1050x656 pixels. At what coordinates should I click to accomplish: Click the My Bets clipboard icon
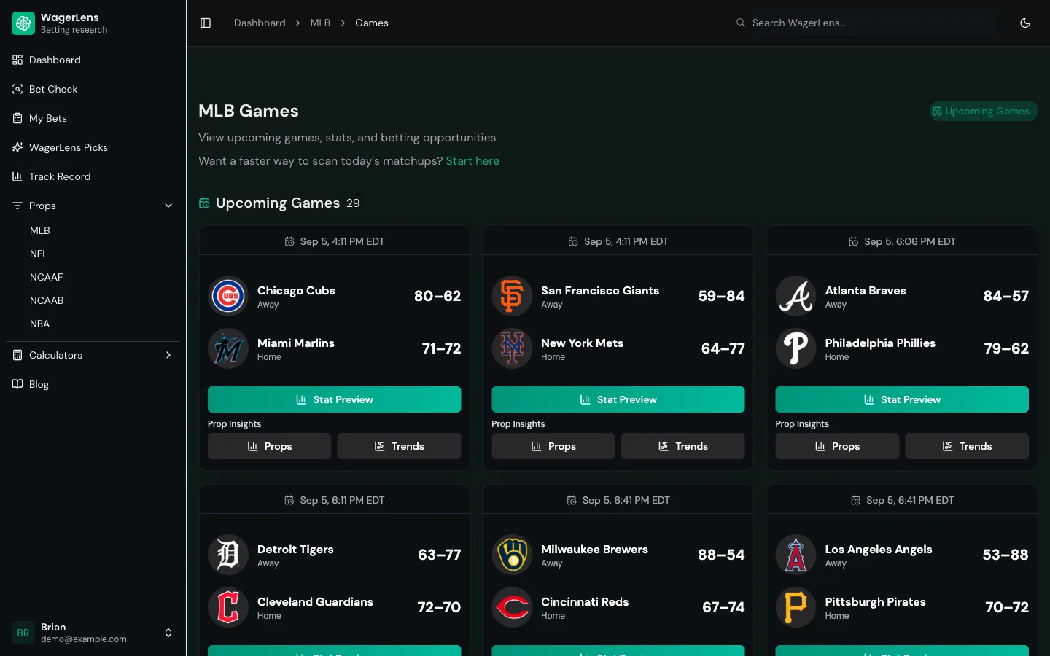[x=17, y=118]
